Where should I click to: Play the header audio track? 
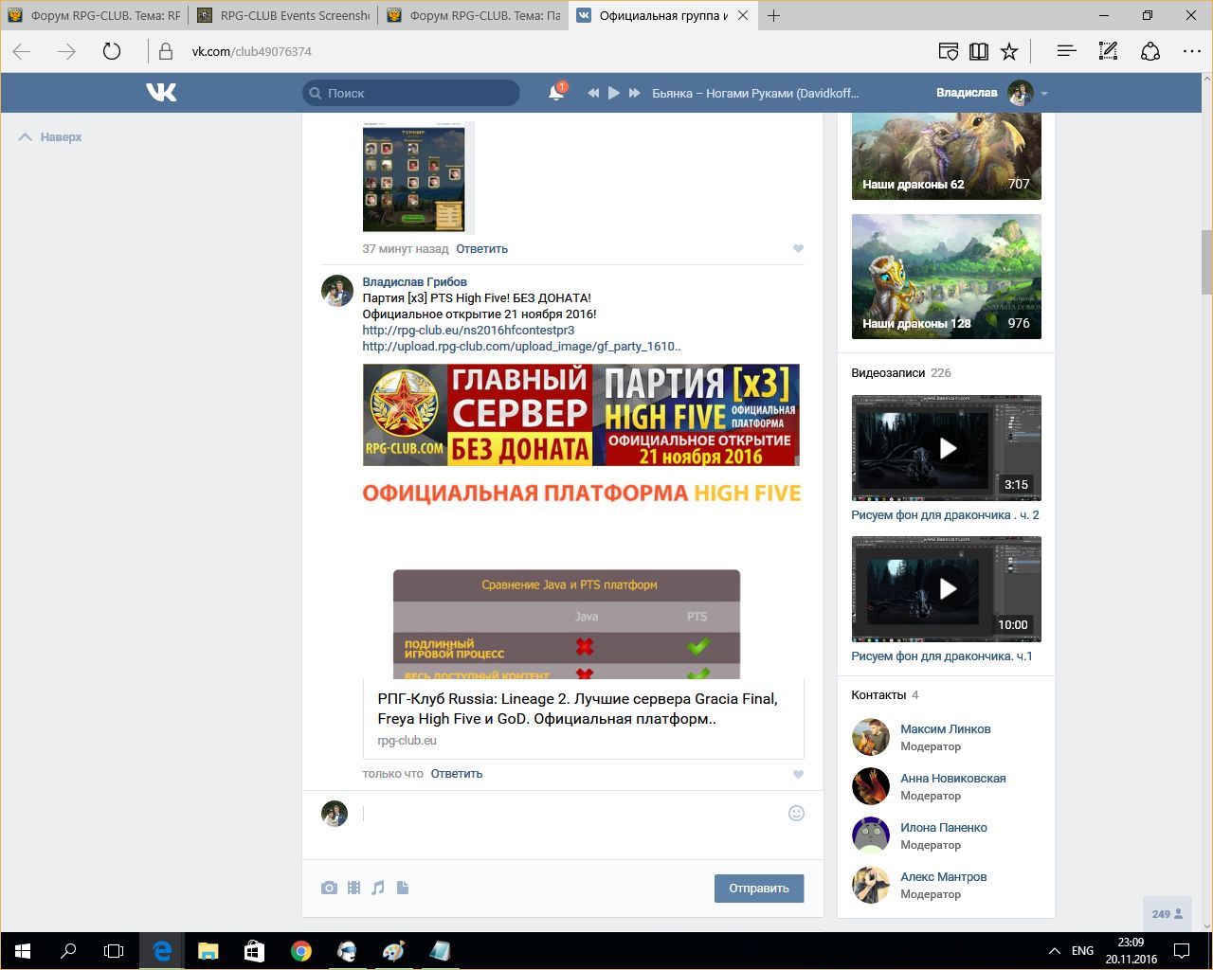point(613,93)
